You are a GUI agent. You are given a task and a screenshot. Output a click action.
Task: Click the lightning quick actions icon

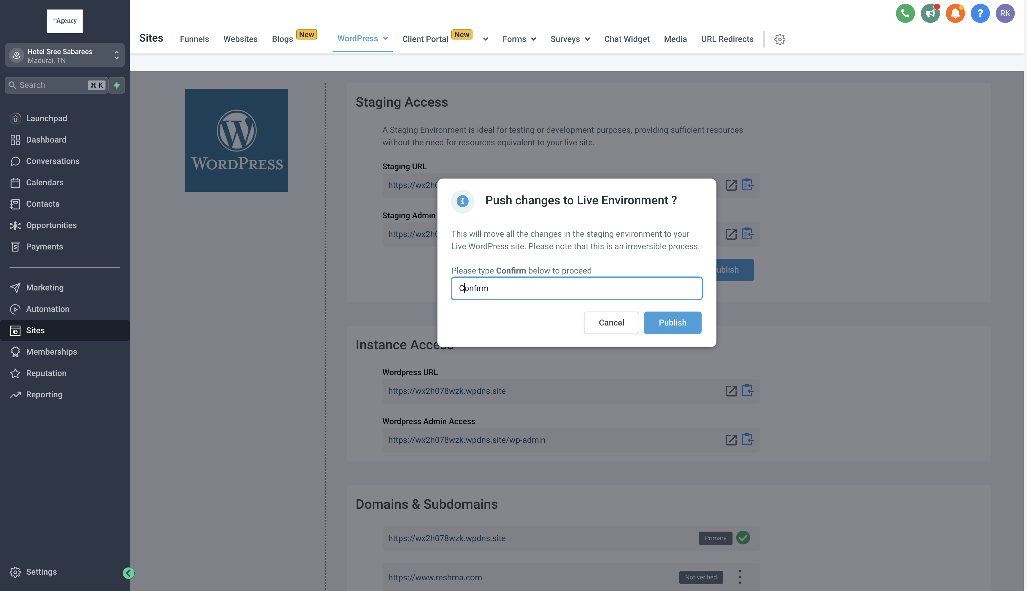click(117, 85)
